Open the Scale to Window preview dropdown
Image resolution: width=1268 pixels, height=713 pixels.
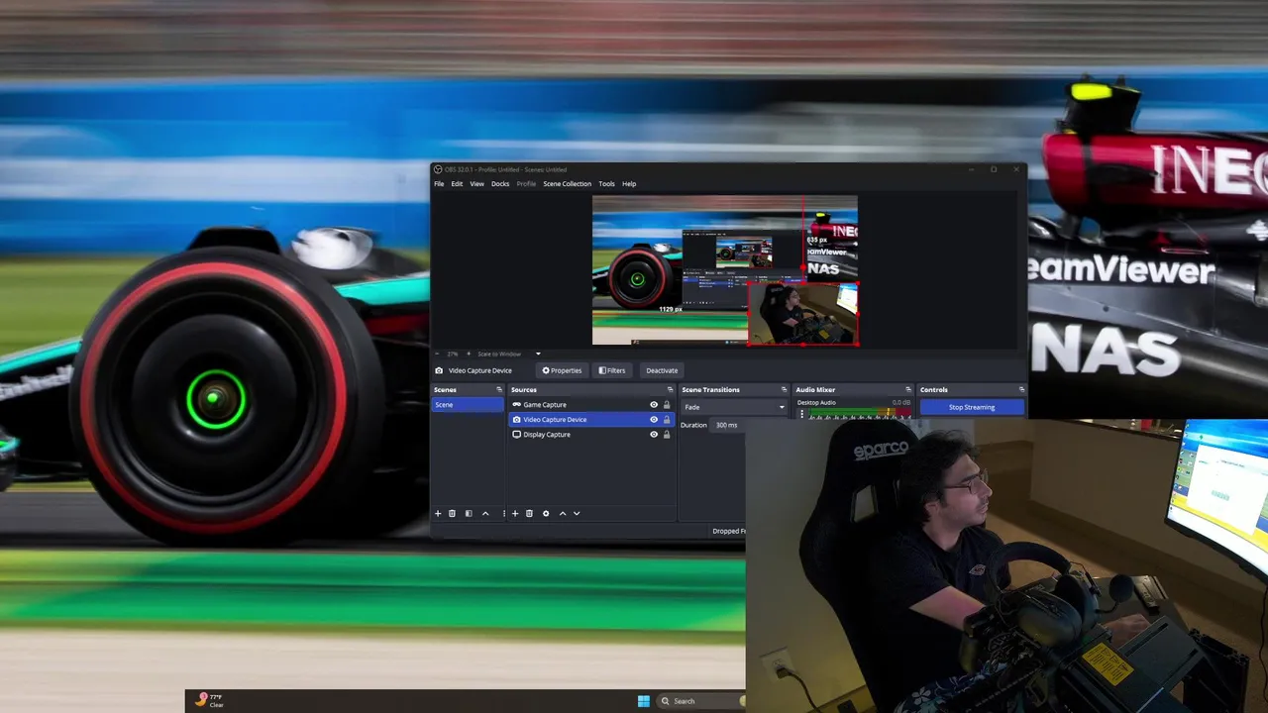point(509,354)
